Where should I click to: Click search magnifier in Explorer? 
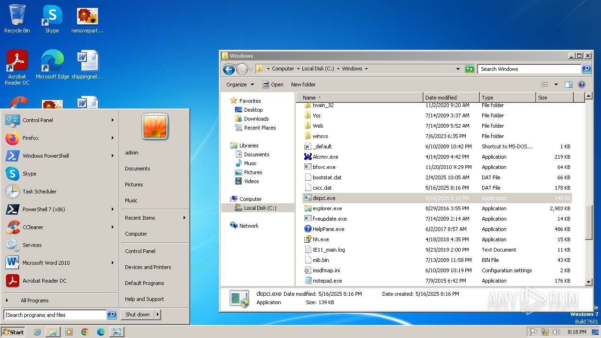click(586, 69)
